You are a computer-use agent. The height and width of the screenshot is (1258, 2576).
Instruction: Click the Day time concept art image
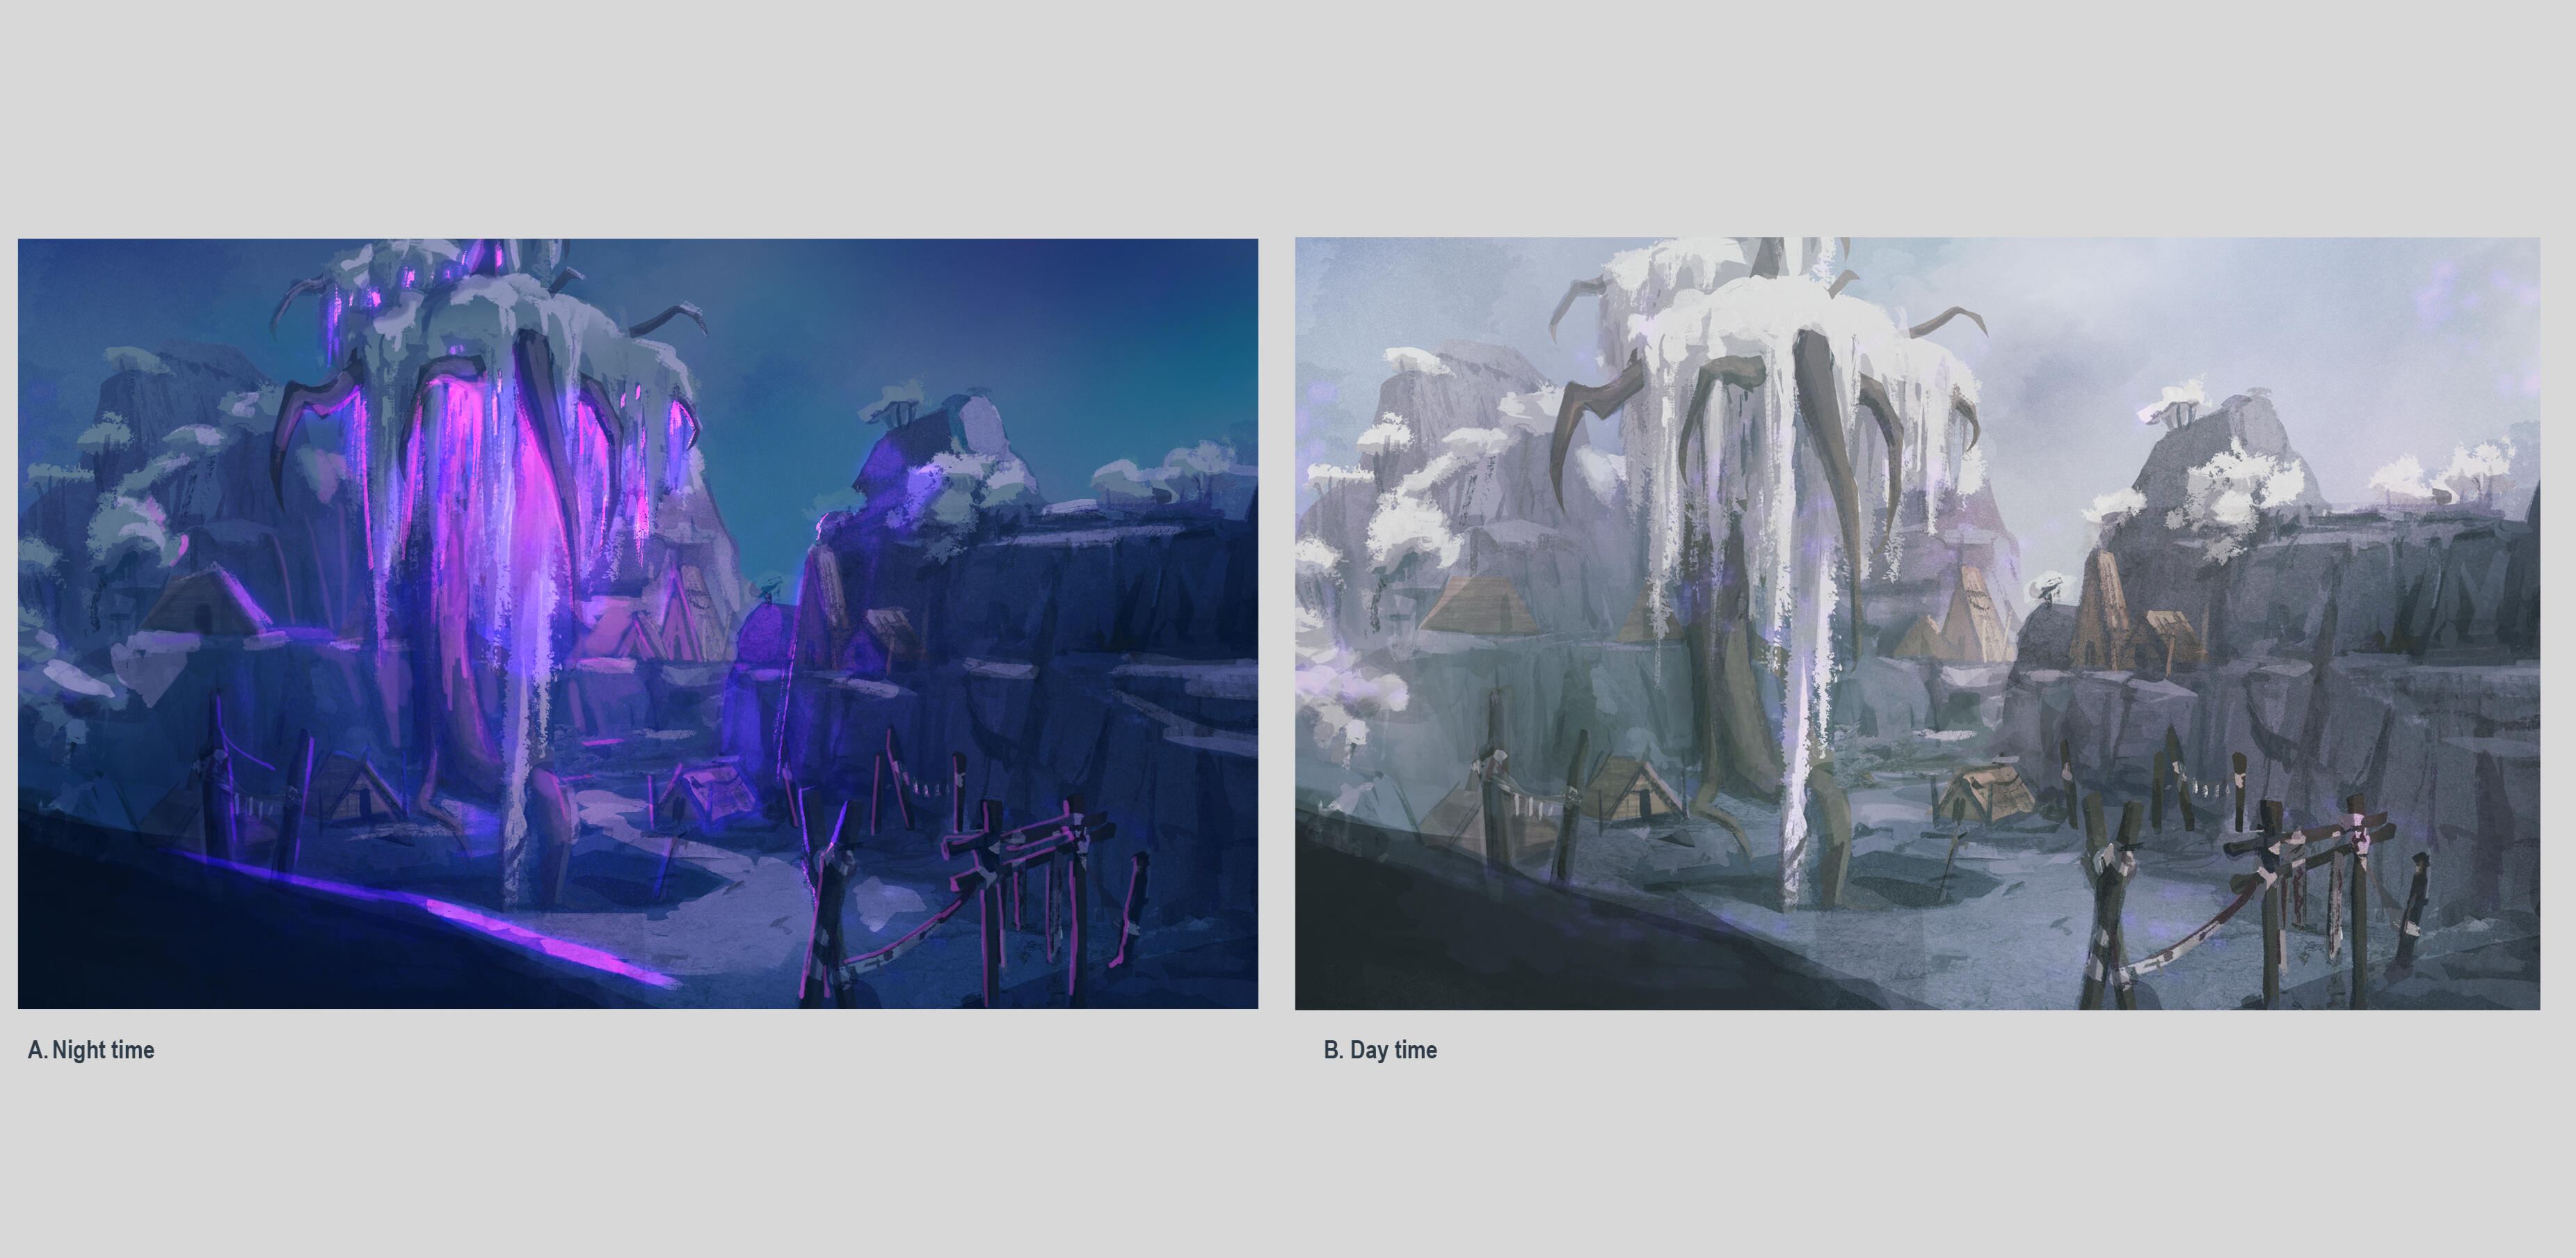tap(1916, 622)
